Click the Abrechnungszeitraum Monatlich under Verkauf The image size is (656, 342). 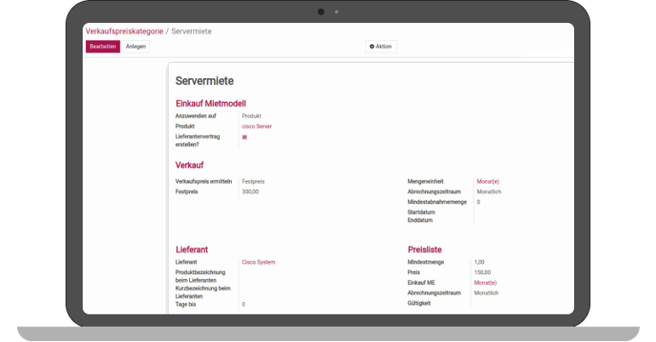pyautogui.click(x=488, y=191)
